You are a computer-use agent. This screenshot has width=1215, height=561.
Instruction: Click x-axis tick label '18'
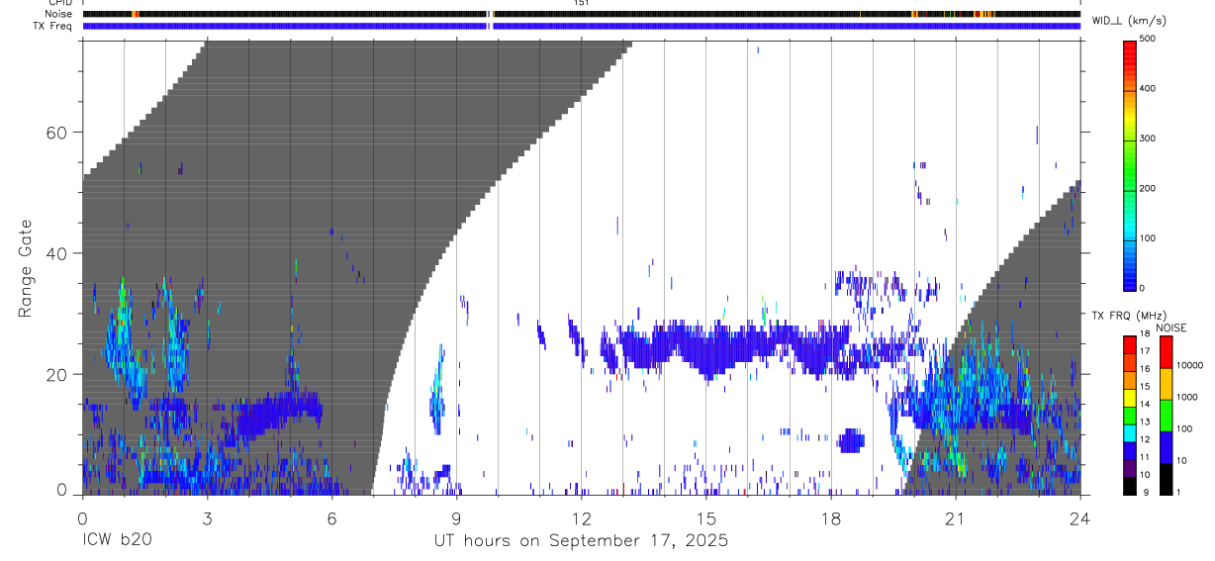tap(830, 517)
